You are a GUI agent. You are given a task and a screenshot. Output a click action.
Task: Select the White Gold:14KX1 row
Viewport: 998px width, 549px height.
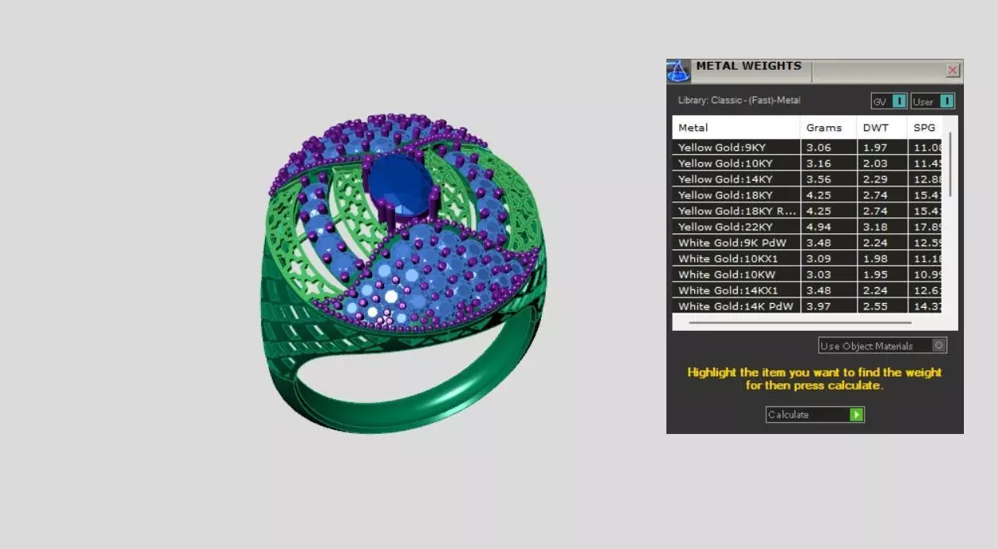click(807, 290)
